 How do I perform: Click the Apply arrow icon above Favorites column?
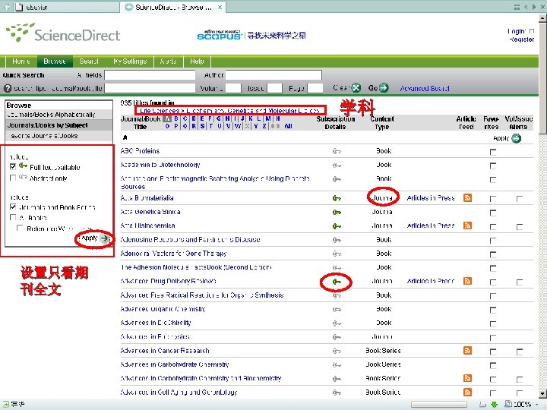[517, 138]
